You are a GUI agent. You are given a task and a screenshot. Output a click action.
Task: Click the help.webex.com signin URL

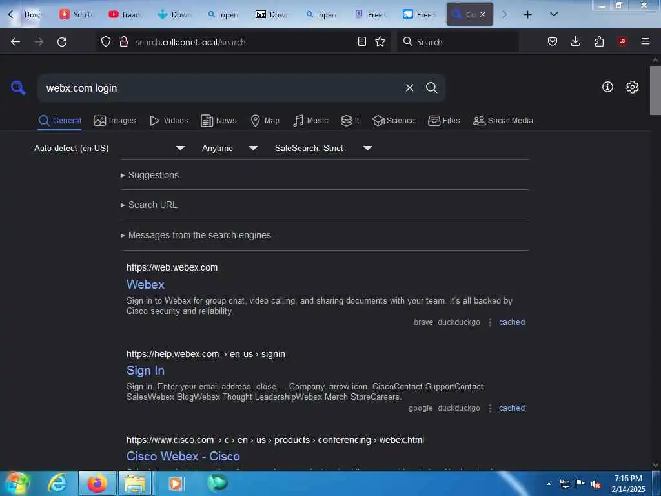point(206,355)
